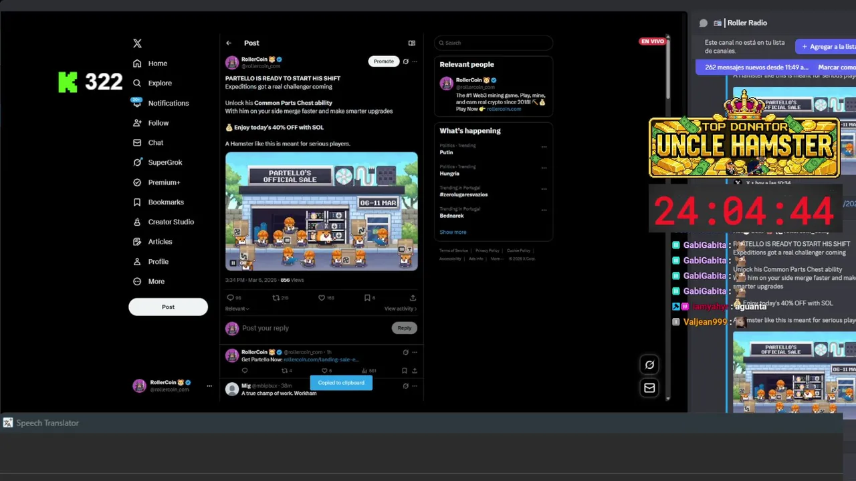Viewport: 856px width, 481px height.
Task: Open the rollercoin.com/landing-sale link
Action: tap(321, 359)
